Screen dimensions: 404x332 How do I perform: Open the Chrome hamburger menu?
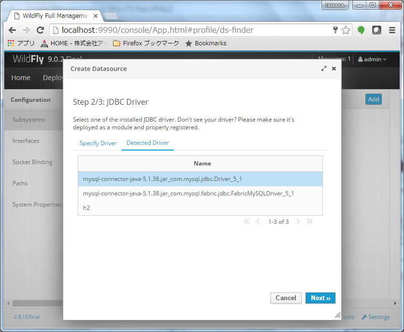[392, 30]
